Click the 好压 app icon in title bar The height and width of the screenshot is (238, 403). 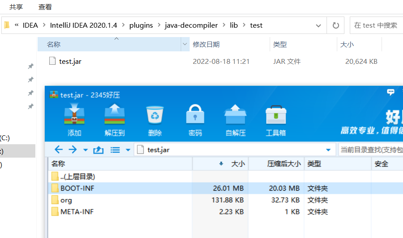[54, 95]
